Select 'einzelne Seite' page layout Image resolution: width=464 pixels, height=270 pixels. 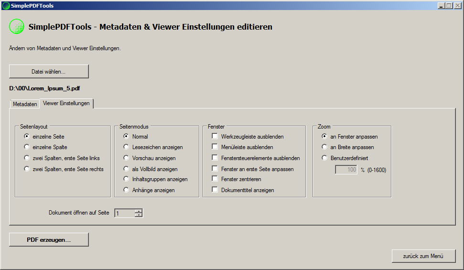(x=27, y=136)
